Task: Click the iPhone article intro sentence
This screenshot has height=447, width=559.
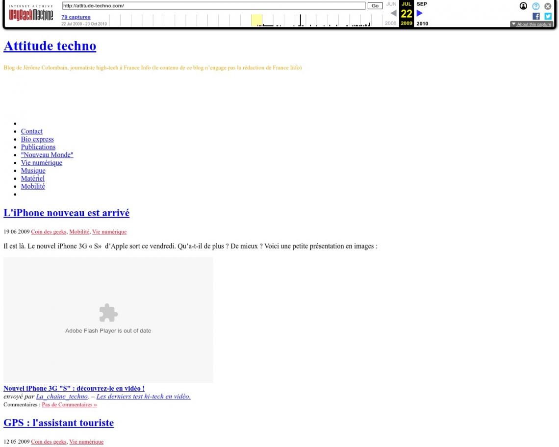Action: pos(190,246)
